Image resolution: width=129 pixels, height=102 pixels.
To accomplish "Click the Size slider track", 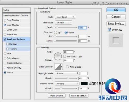I will tap(66, 36).
